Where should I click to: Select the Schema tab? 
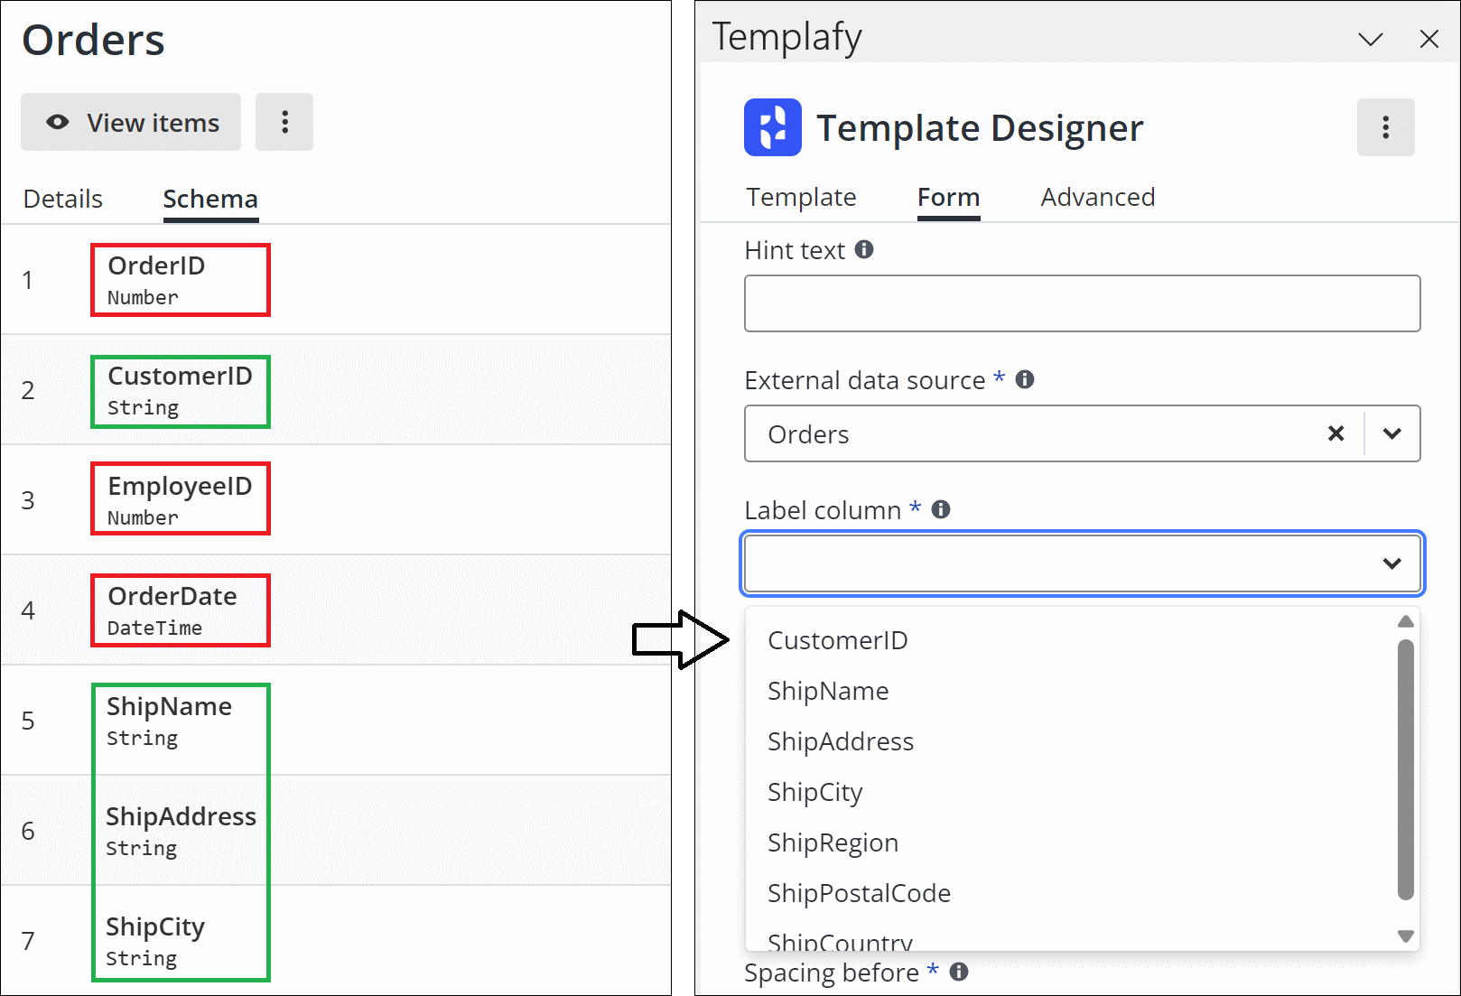(210, 199)
